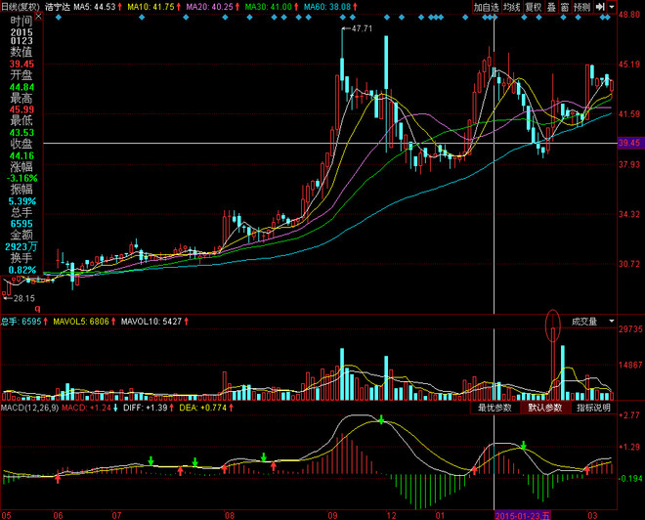Toggle the 预测 forecast button

[582, 7]
